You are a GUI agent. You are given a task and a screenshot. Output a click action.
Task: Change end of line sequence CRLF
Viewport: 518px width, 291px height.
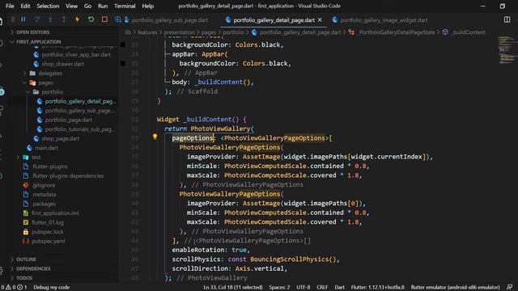tap(322, 288)
